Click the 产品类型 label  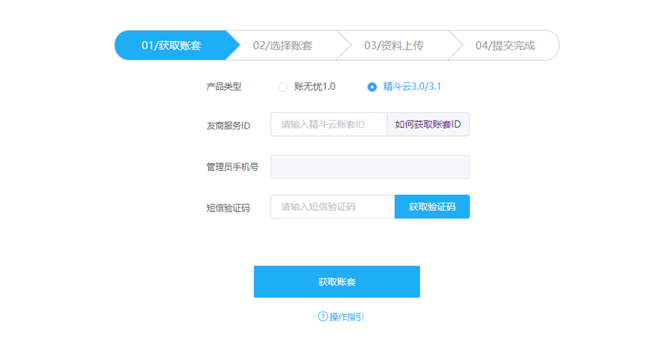pos(224,87)
